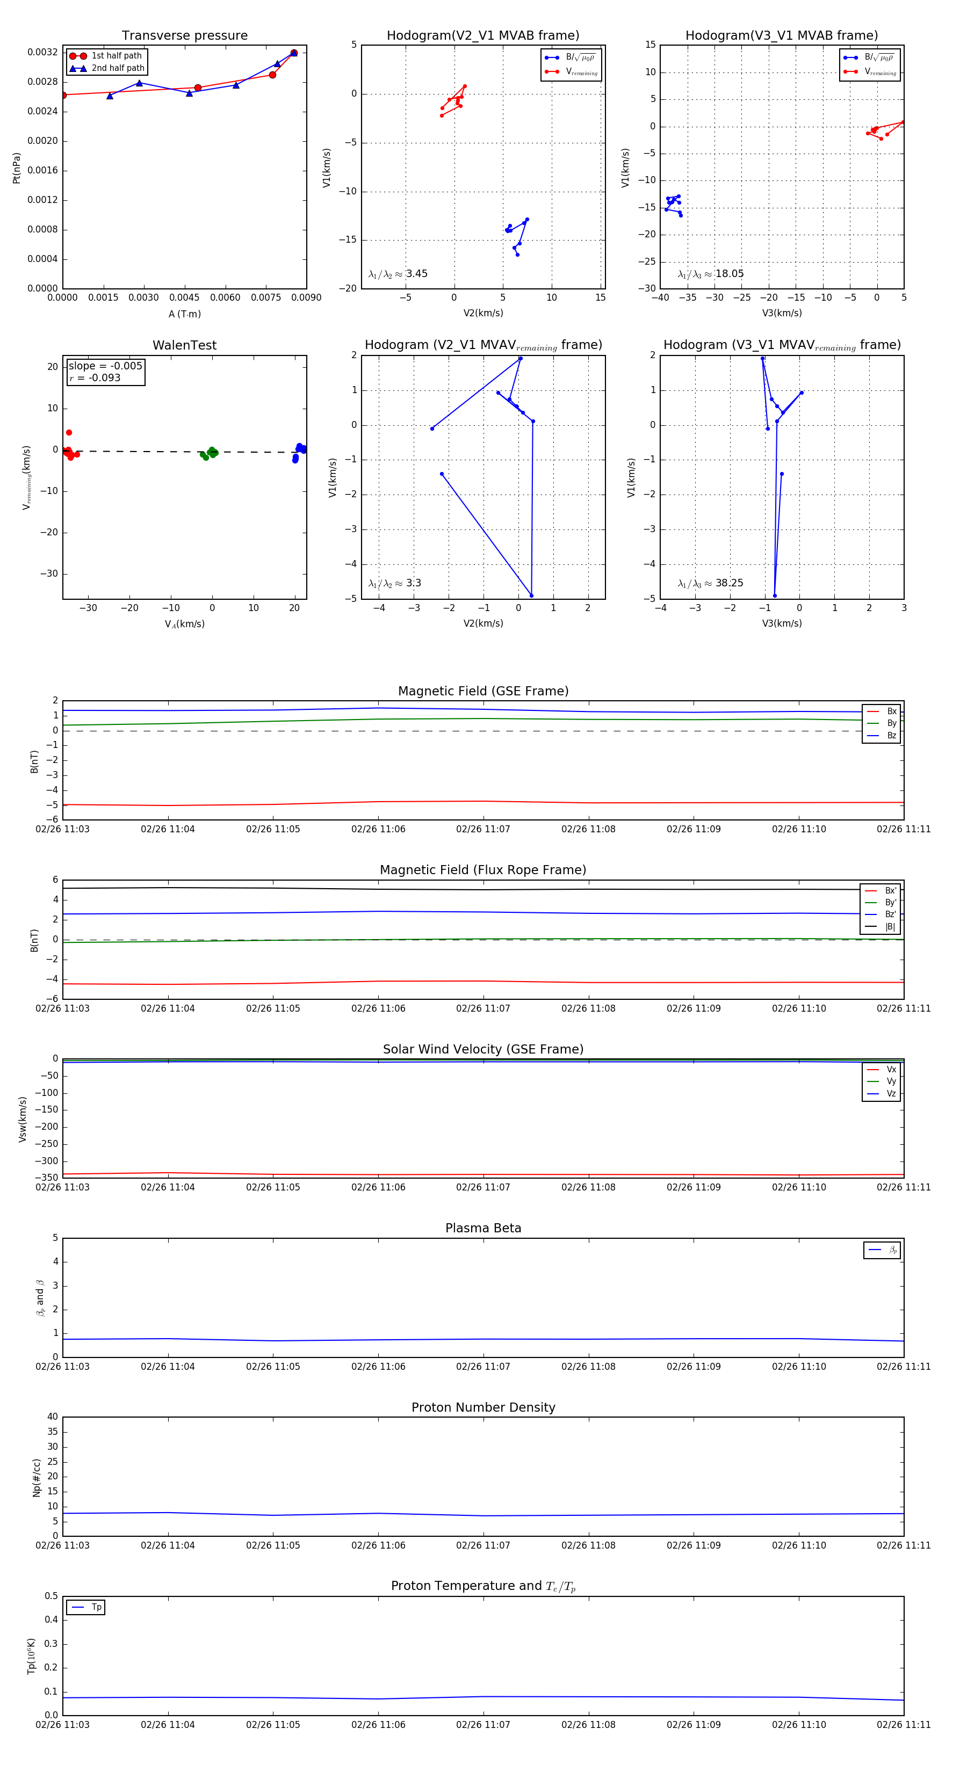Viewport: 967px width, 1772px height.
Task: Select the 'Vz' legend entry
Action: [x=882, y=1094]
